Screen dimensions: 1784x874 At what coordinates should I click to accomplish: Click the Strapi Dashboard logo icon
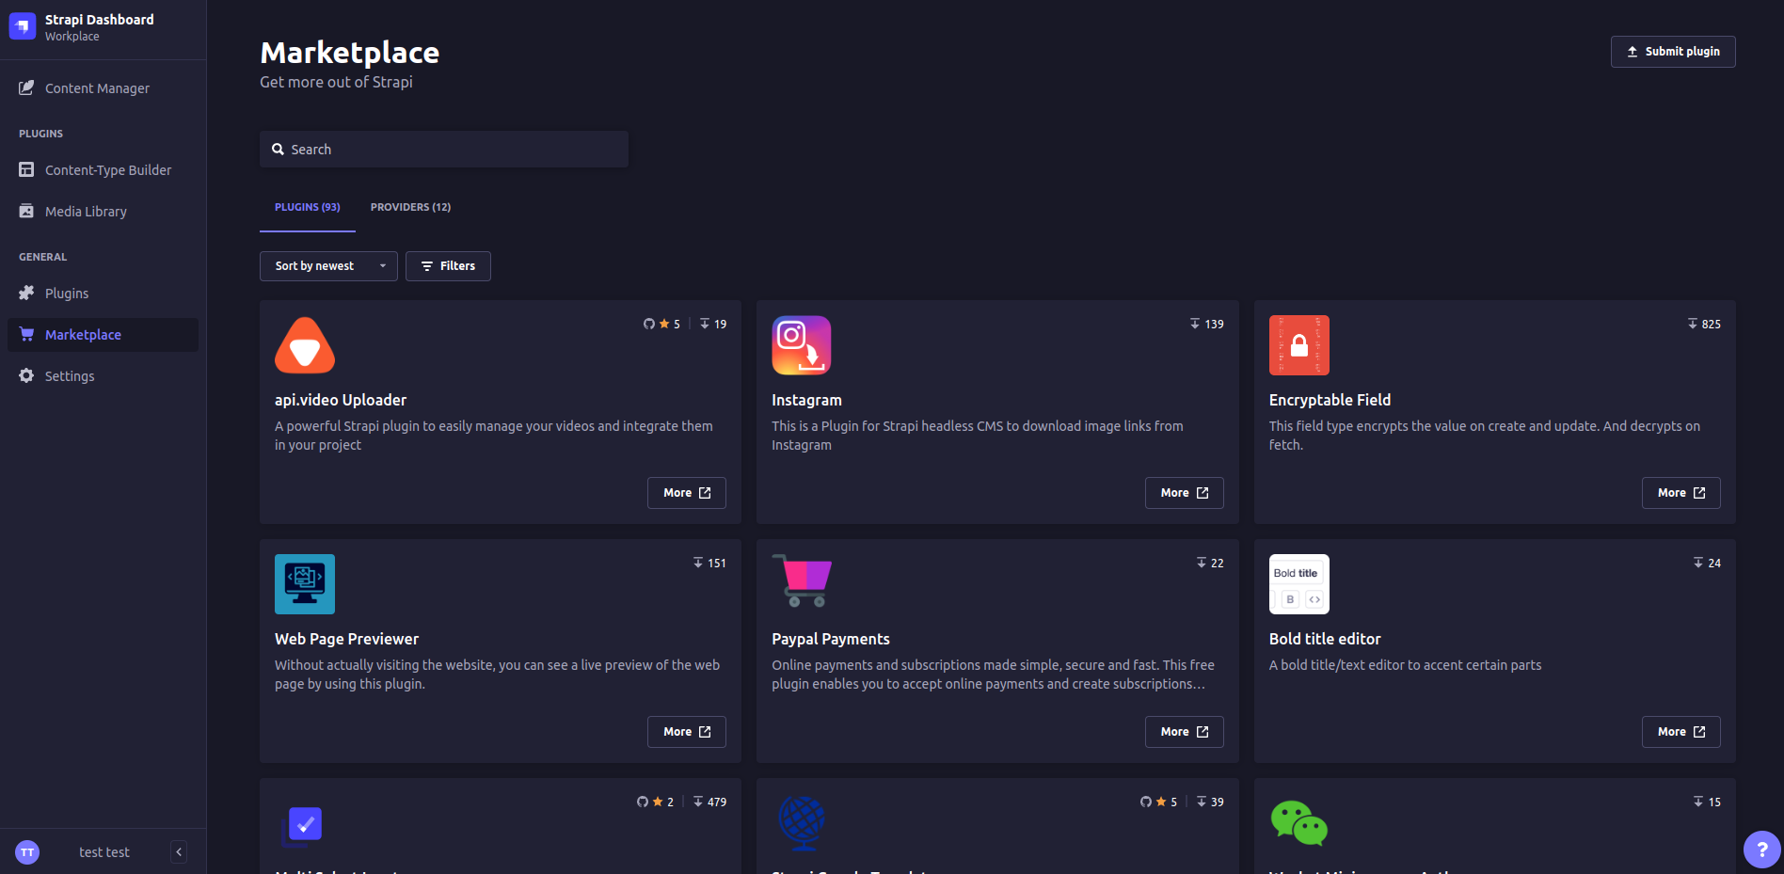click(23, 26)
